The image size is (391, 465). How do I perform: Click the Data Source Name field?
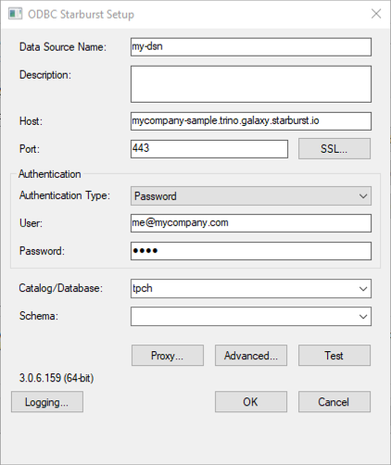coord(251,47)
